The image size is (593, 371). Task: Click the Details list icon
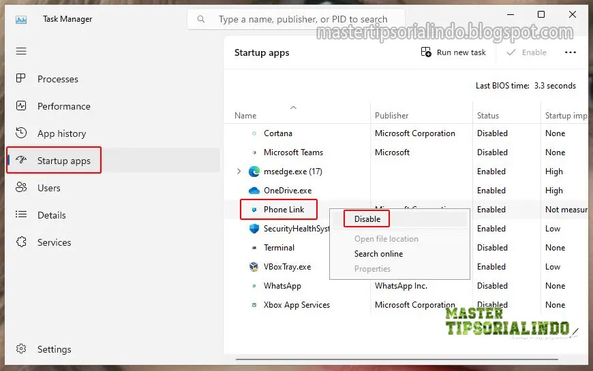pos(21,214)
